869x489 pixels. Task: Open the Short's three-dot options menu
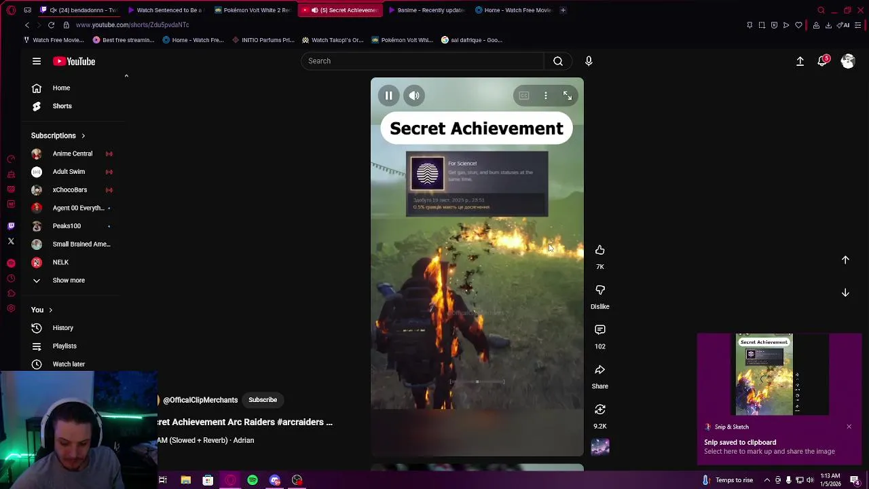[546, 96]
